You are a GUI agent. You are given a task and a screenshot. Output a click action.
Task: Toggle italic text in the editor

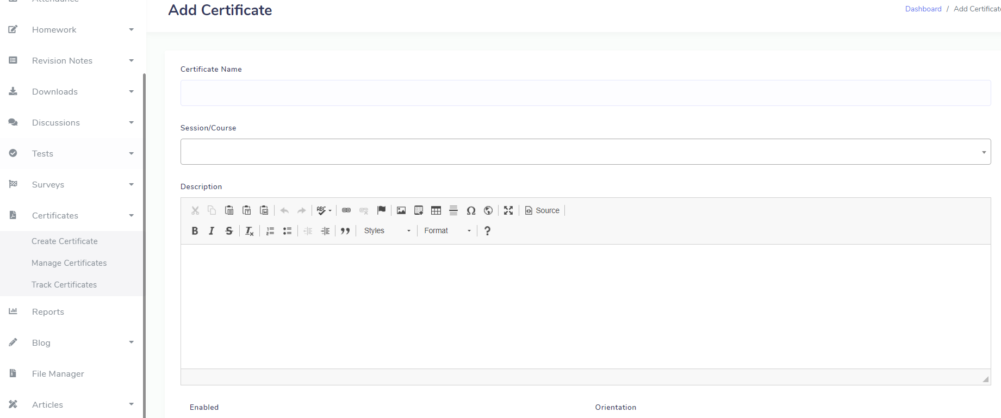pyautogui.click(x=212, y=231)
